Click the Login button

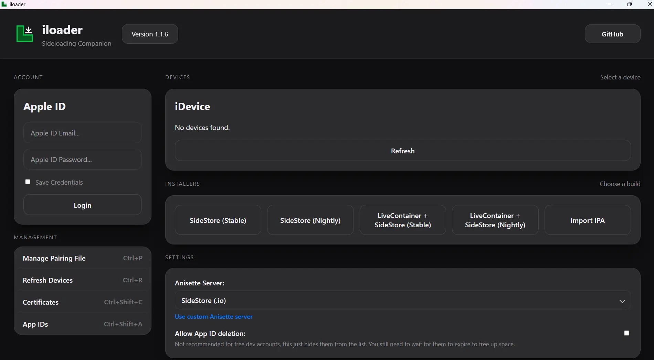coord(83,205)
